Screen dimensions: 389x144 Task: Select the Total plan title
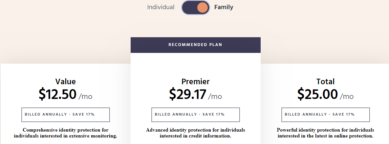(326, 81)
